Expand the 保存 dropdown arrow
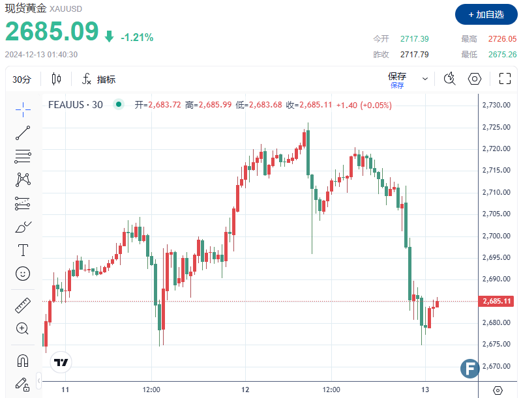Image resolution: width=521 pixels, height=398 pixels. pos(425,79)
